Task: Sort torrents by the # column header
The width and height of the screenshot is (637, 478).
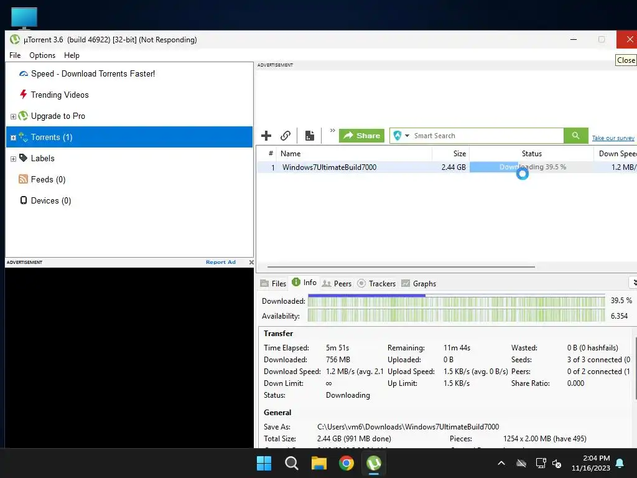Action: coord(271,153)
